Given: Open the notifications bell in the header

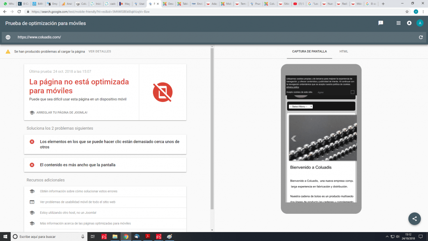Looking at the screenshot, I should tap(409, 23).
